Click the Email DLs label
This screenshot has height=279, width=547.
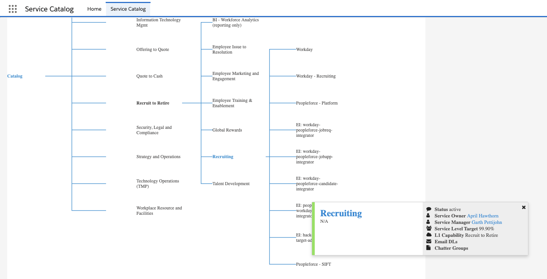click(446, 242)
